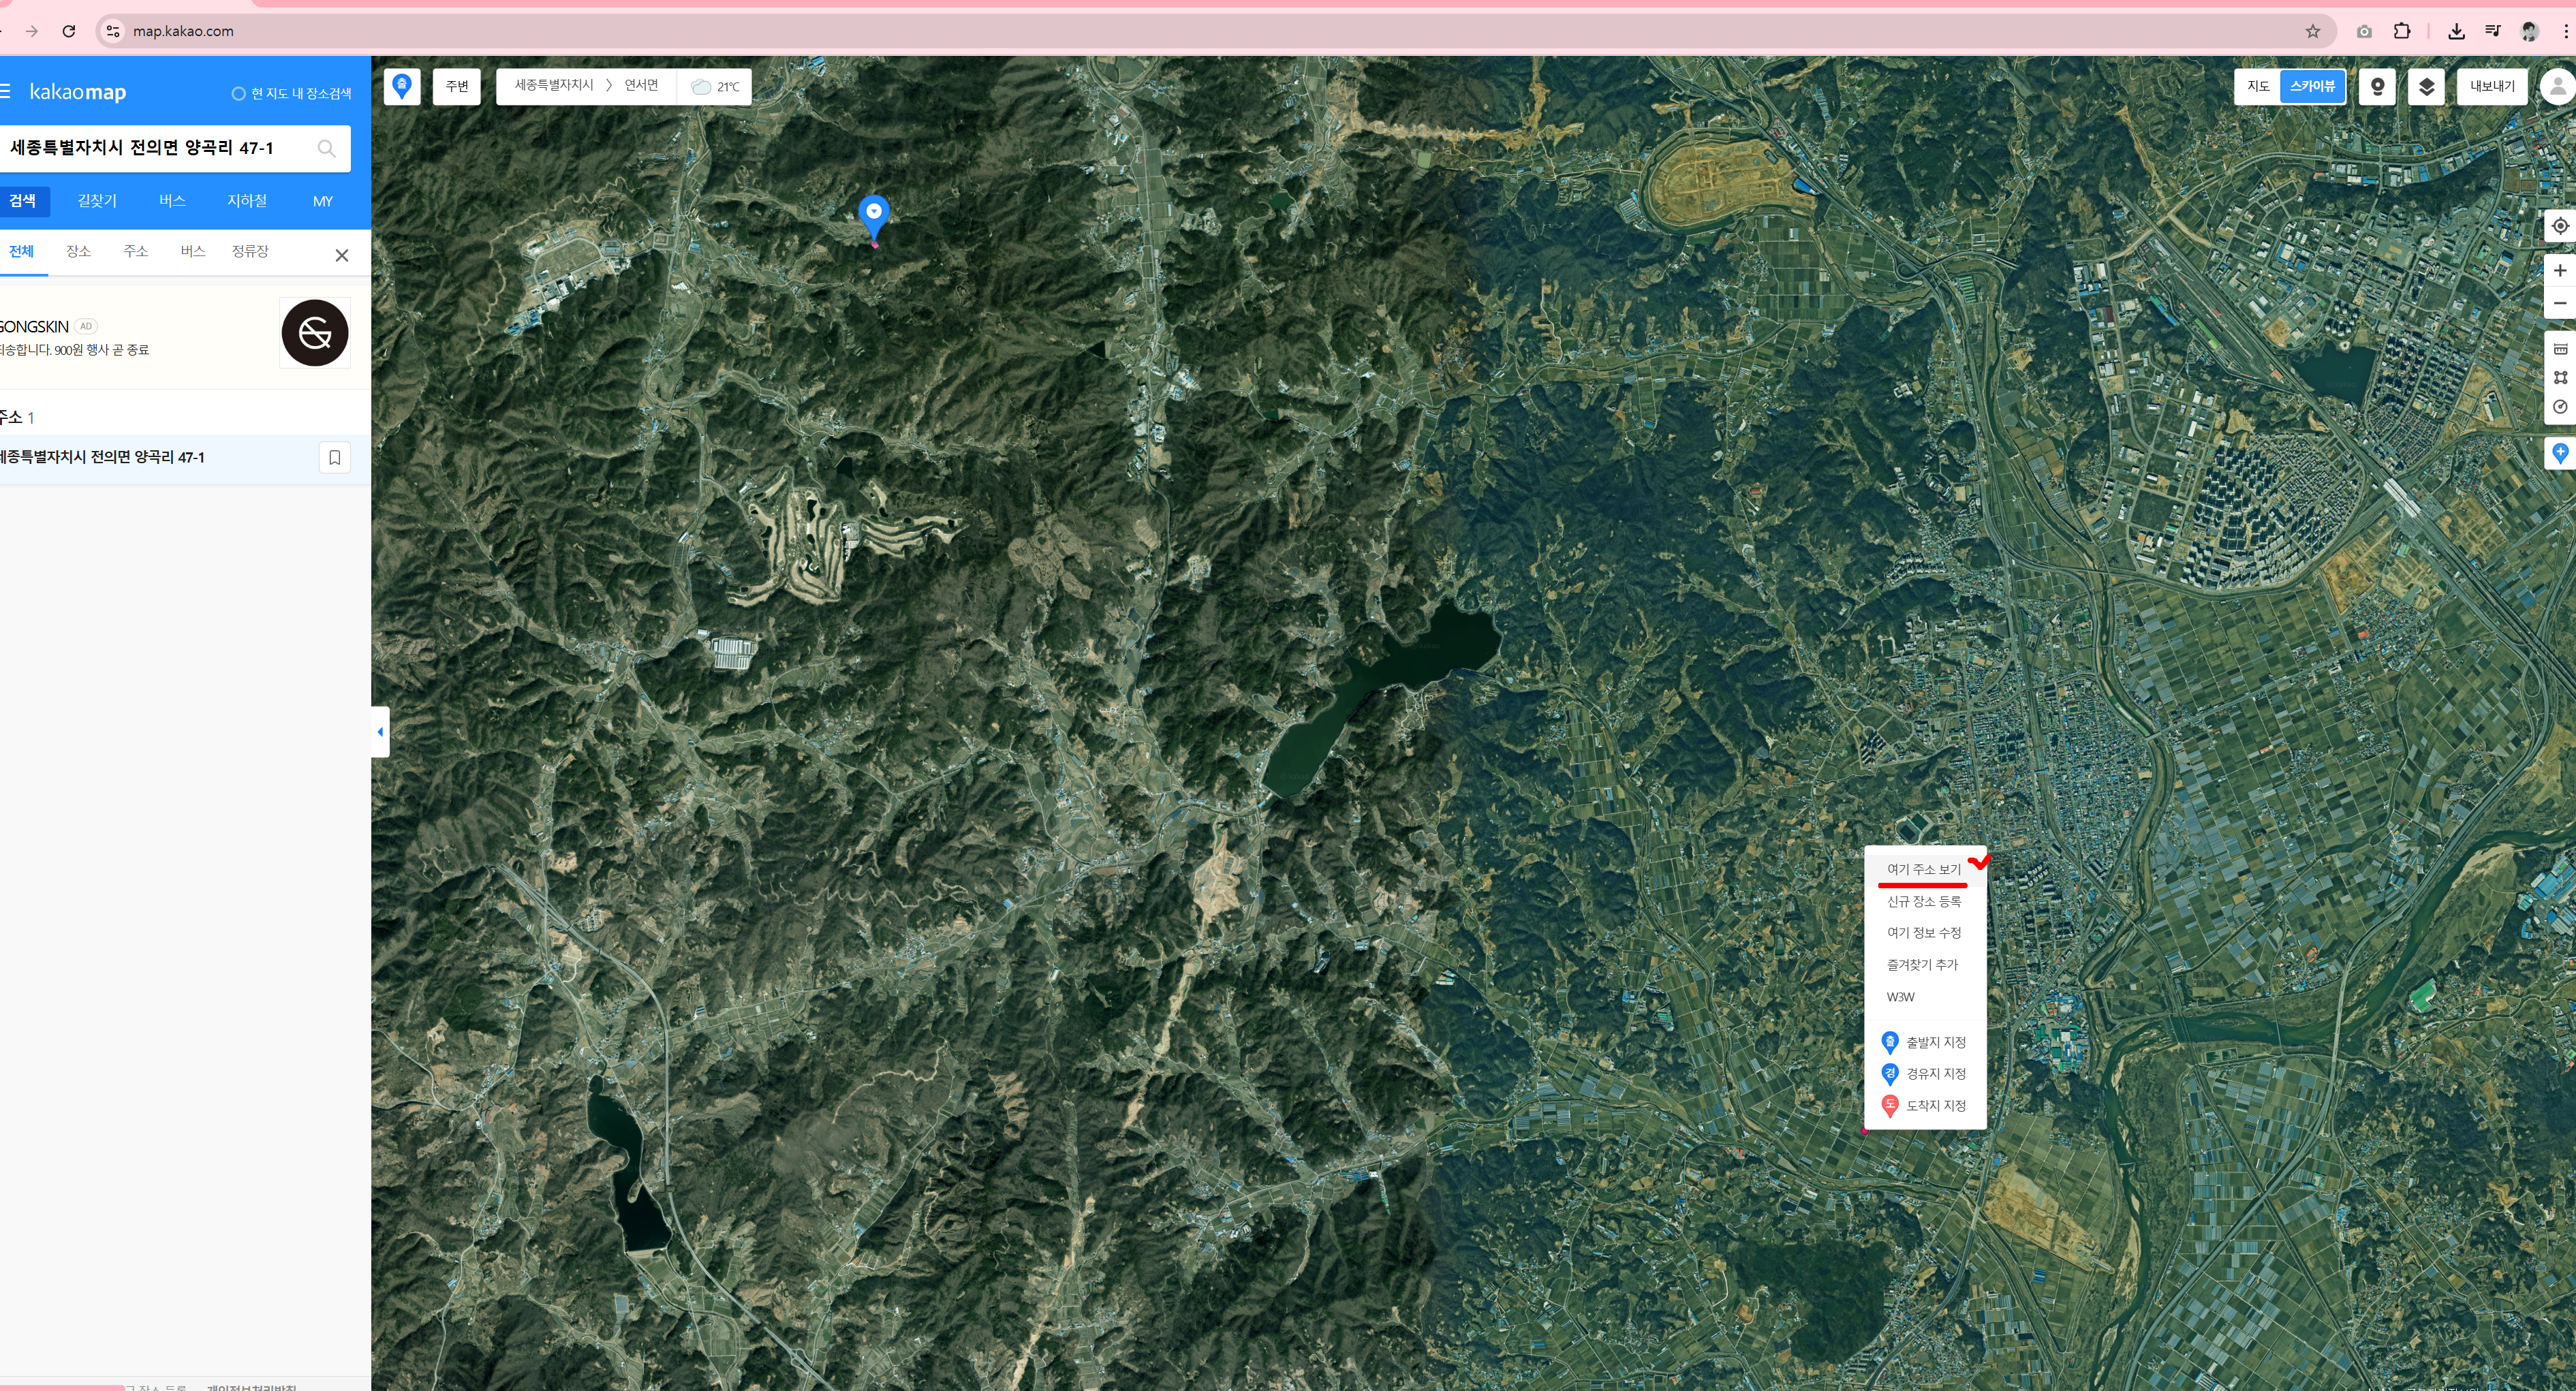Viewport: 2576px width, 1391px height.
Task: Switch map view to 지도 mode
Action: (x=2257, y=87)
